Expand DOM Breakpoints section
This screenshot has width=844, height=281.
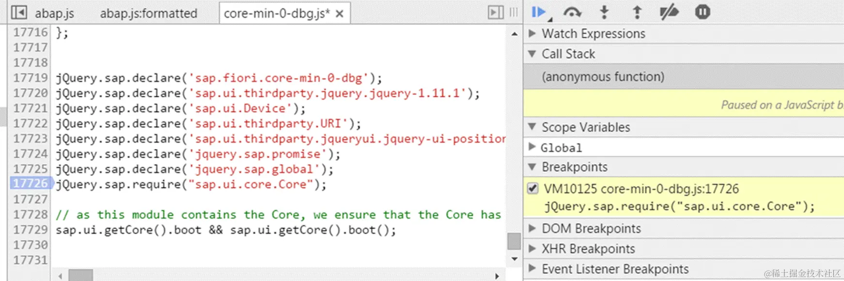click(532, 228)
